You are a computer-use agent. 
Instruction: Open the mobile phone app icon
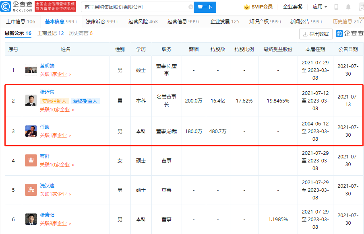click(336, 7)
